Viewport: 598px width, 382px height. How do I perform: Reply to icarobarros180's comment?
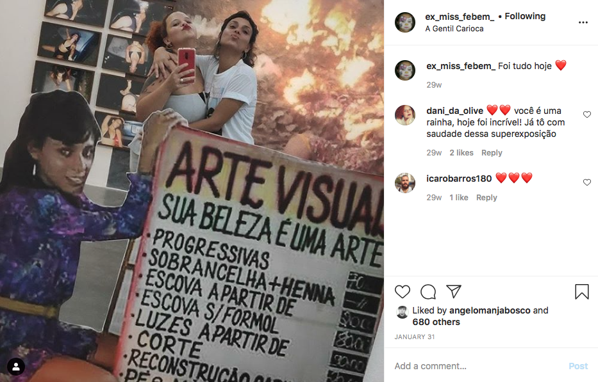click(x=486, y=198)
